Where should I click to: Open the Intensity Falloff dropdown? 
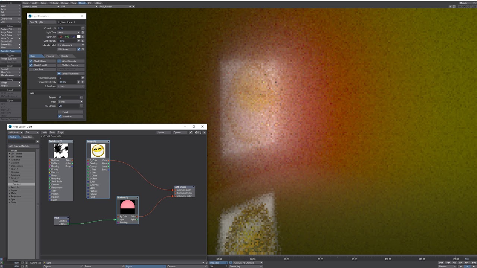[71, 45]
